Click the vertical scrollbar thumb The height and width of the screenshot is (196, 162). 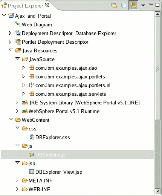click(157, 69)
